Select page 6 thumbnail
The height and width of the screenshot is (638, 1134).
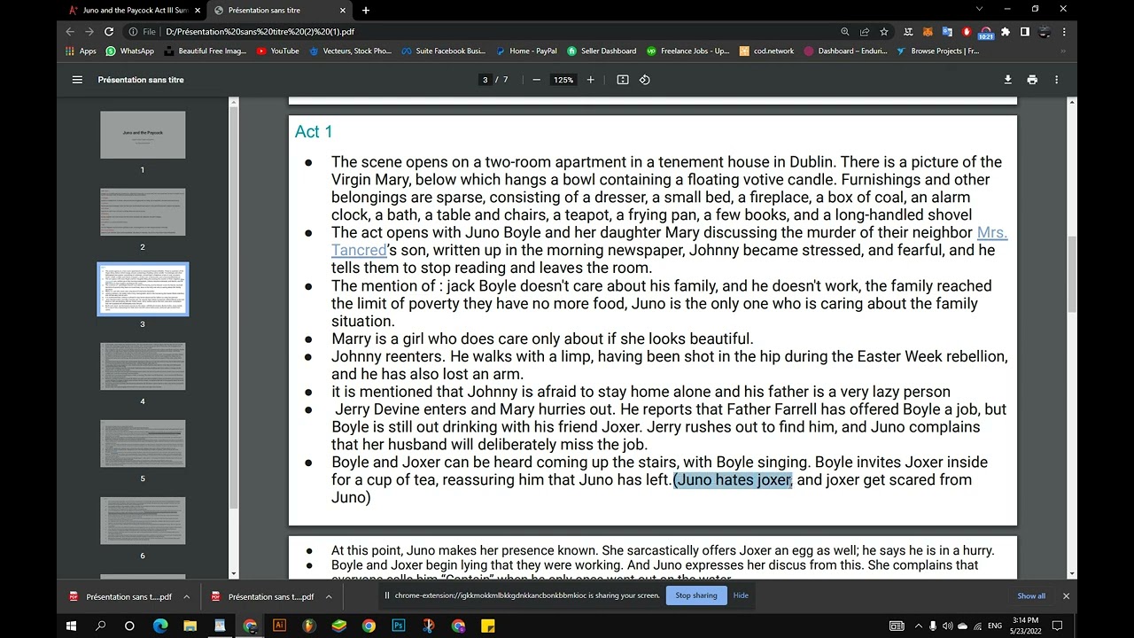(x=143, y=520)
